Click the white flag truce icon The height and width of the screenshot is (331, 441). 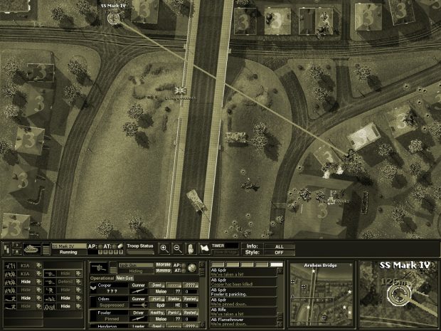204,248
